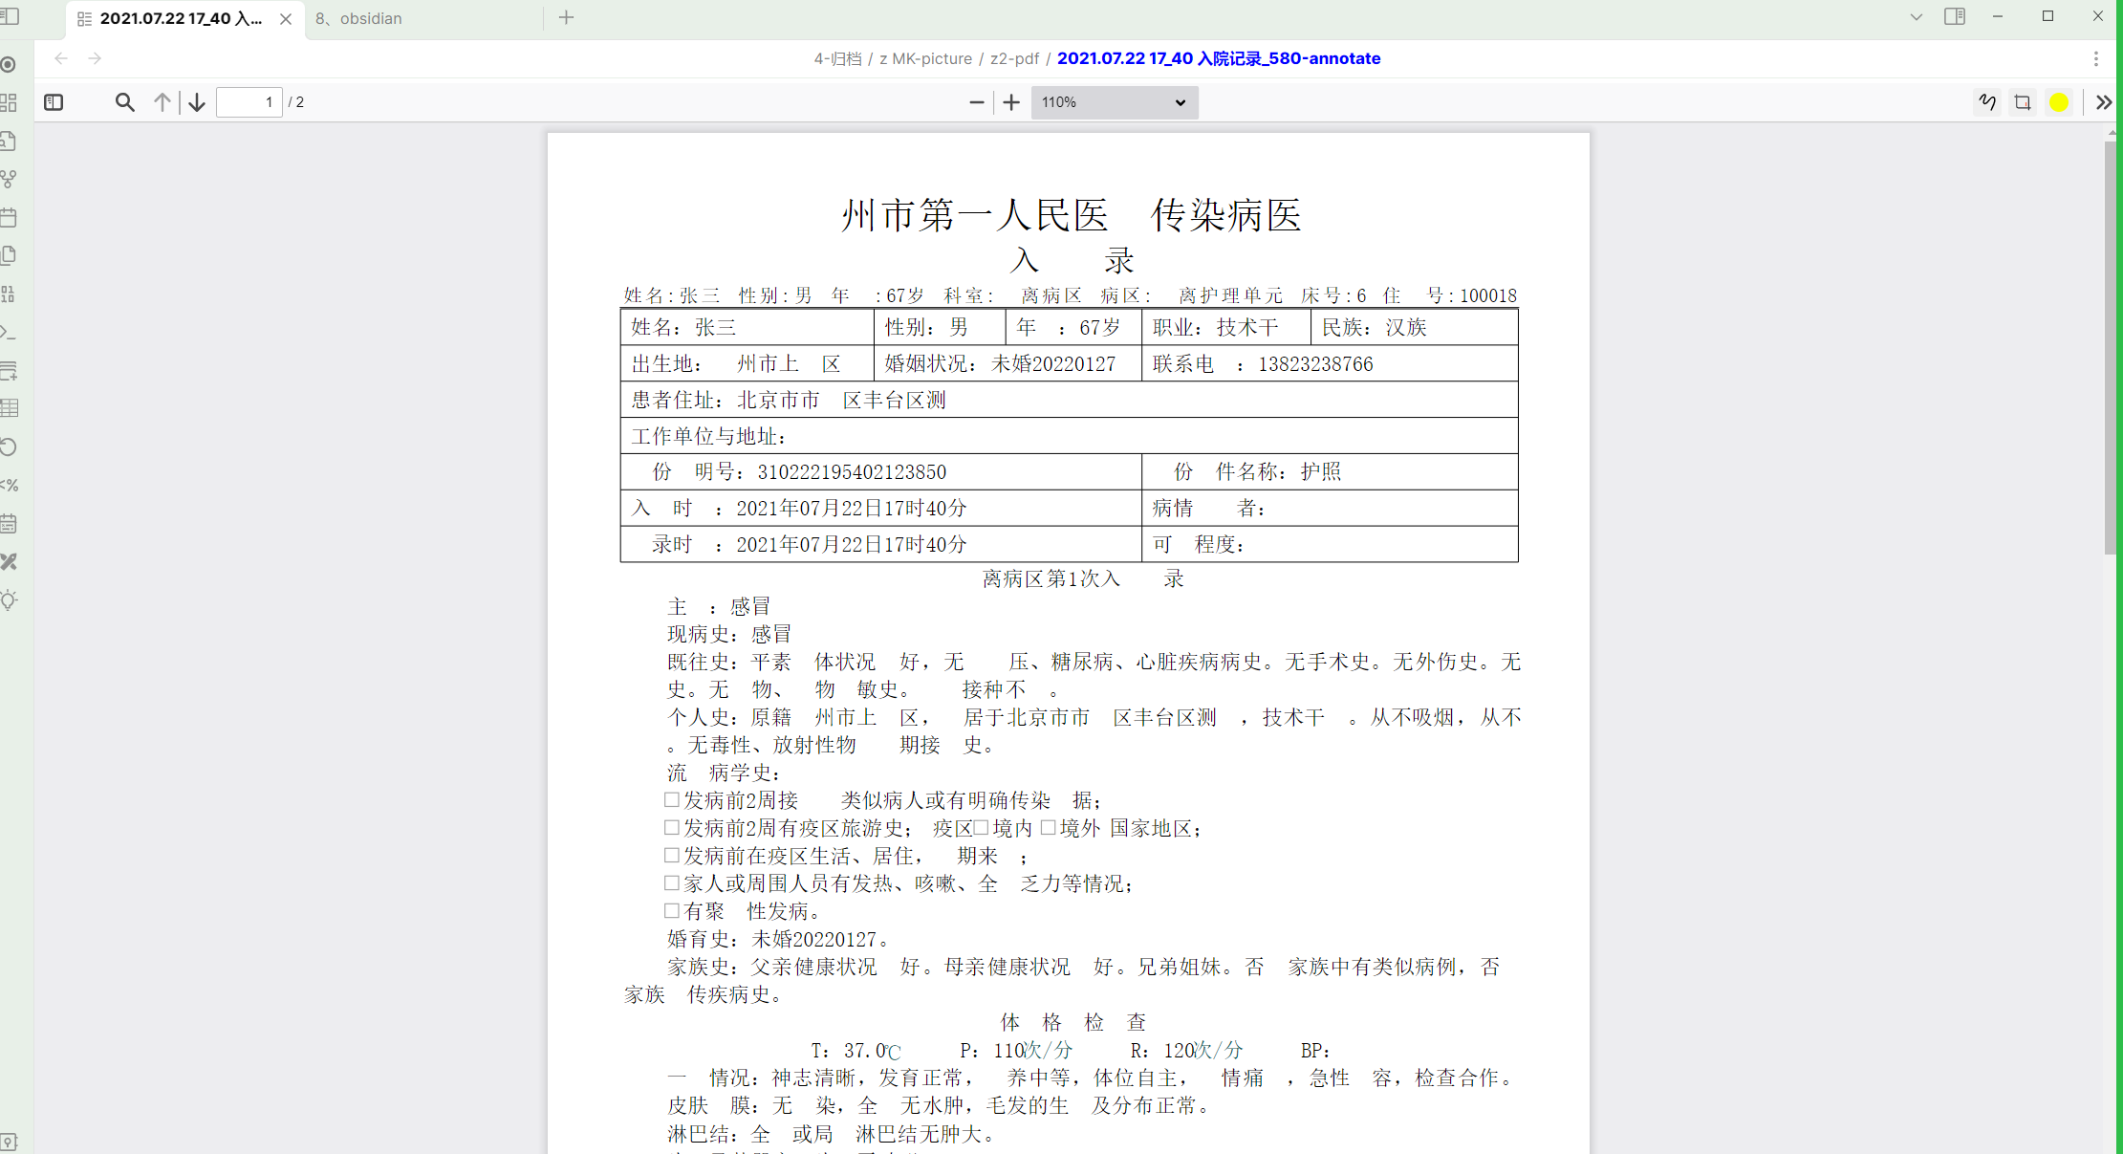
Task: Open 'z2-pdf' breadcrumb folder
Action: coord(1014,58)
